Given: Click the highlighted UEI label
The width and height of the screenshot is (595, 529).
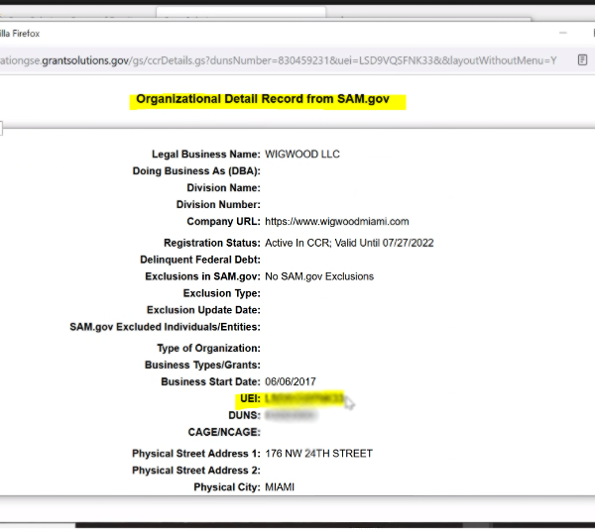Looking at the screenshot, I should (x=250, y=398).
